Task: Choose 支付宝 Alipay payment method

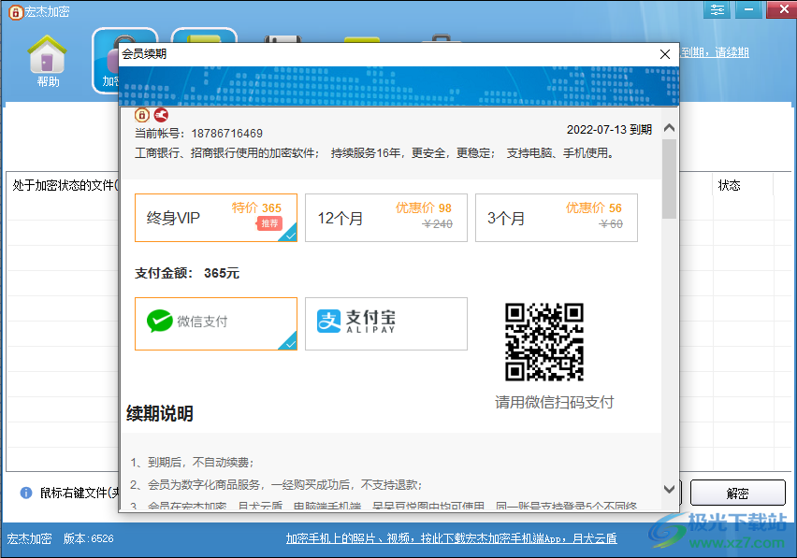Action: coord(386,324)
